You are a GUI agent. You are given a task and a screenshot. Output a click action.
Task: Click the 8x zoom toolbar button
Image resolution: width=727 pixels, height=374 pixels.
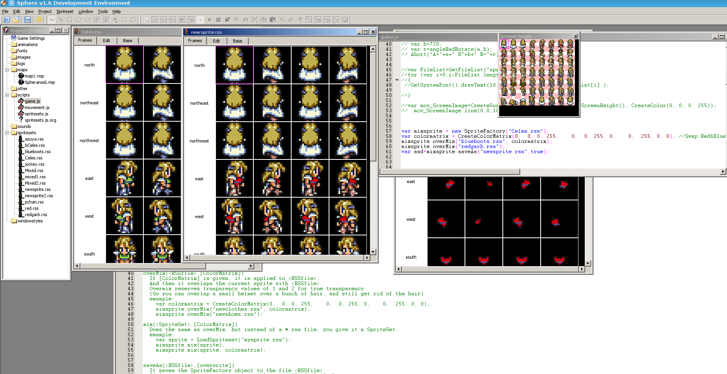[x=173, y=20]
